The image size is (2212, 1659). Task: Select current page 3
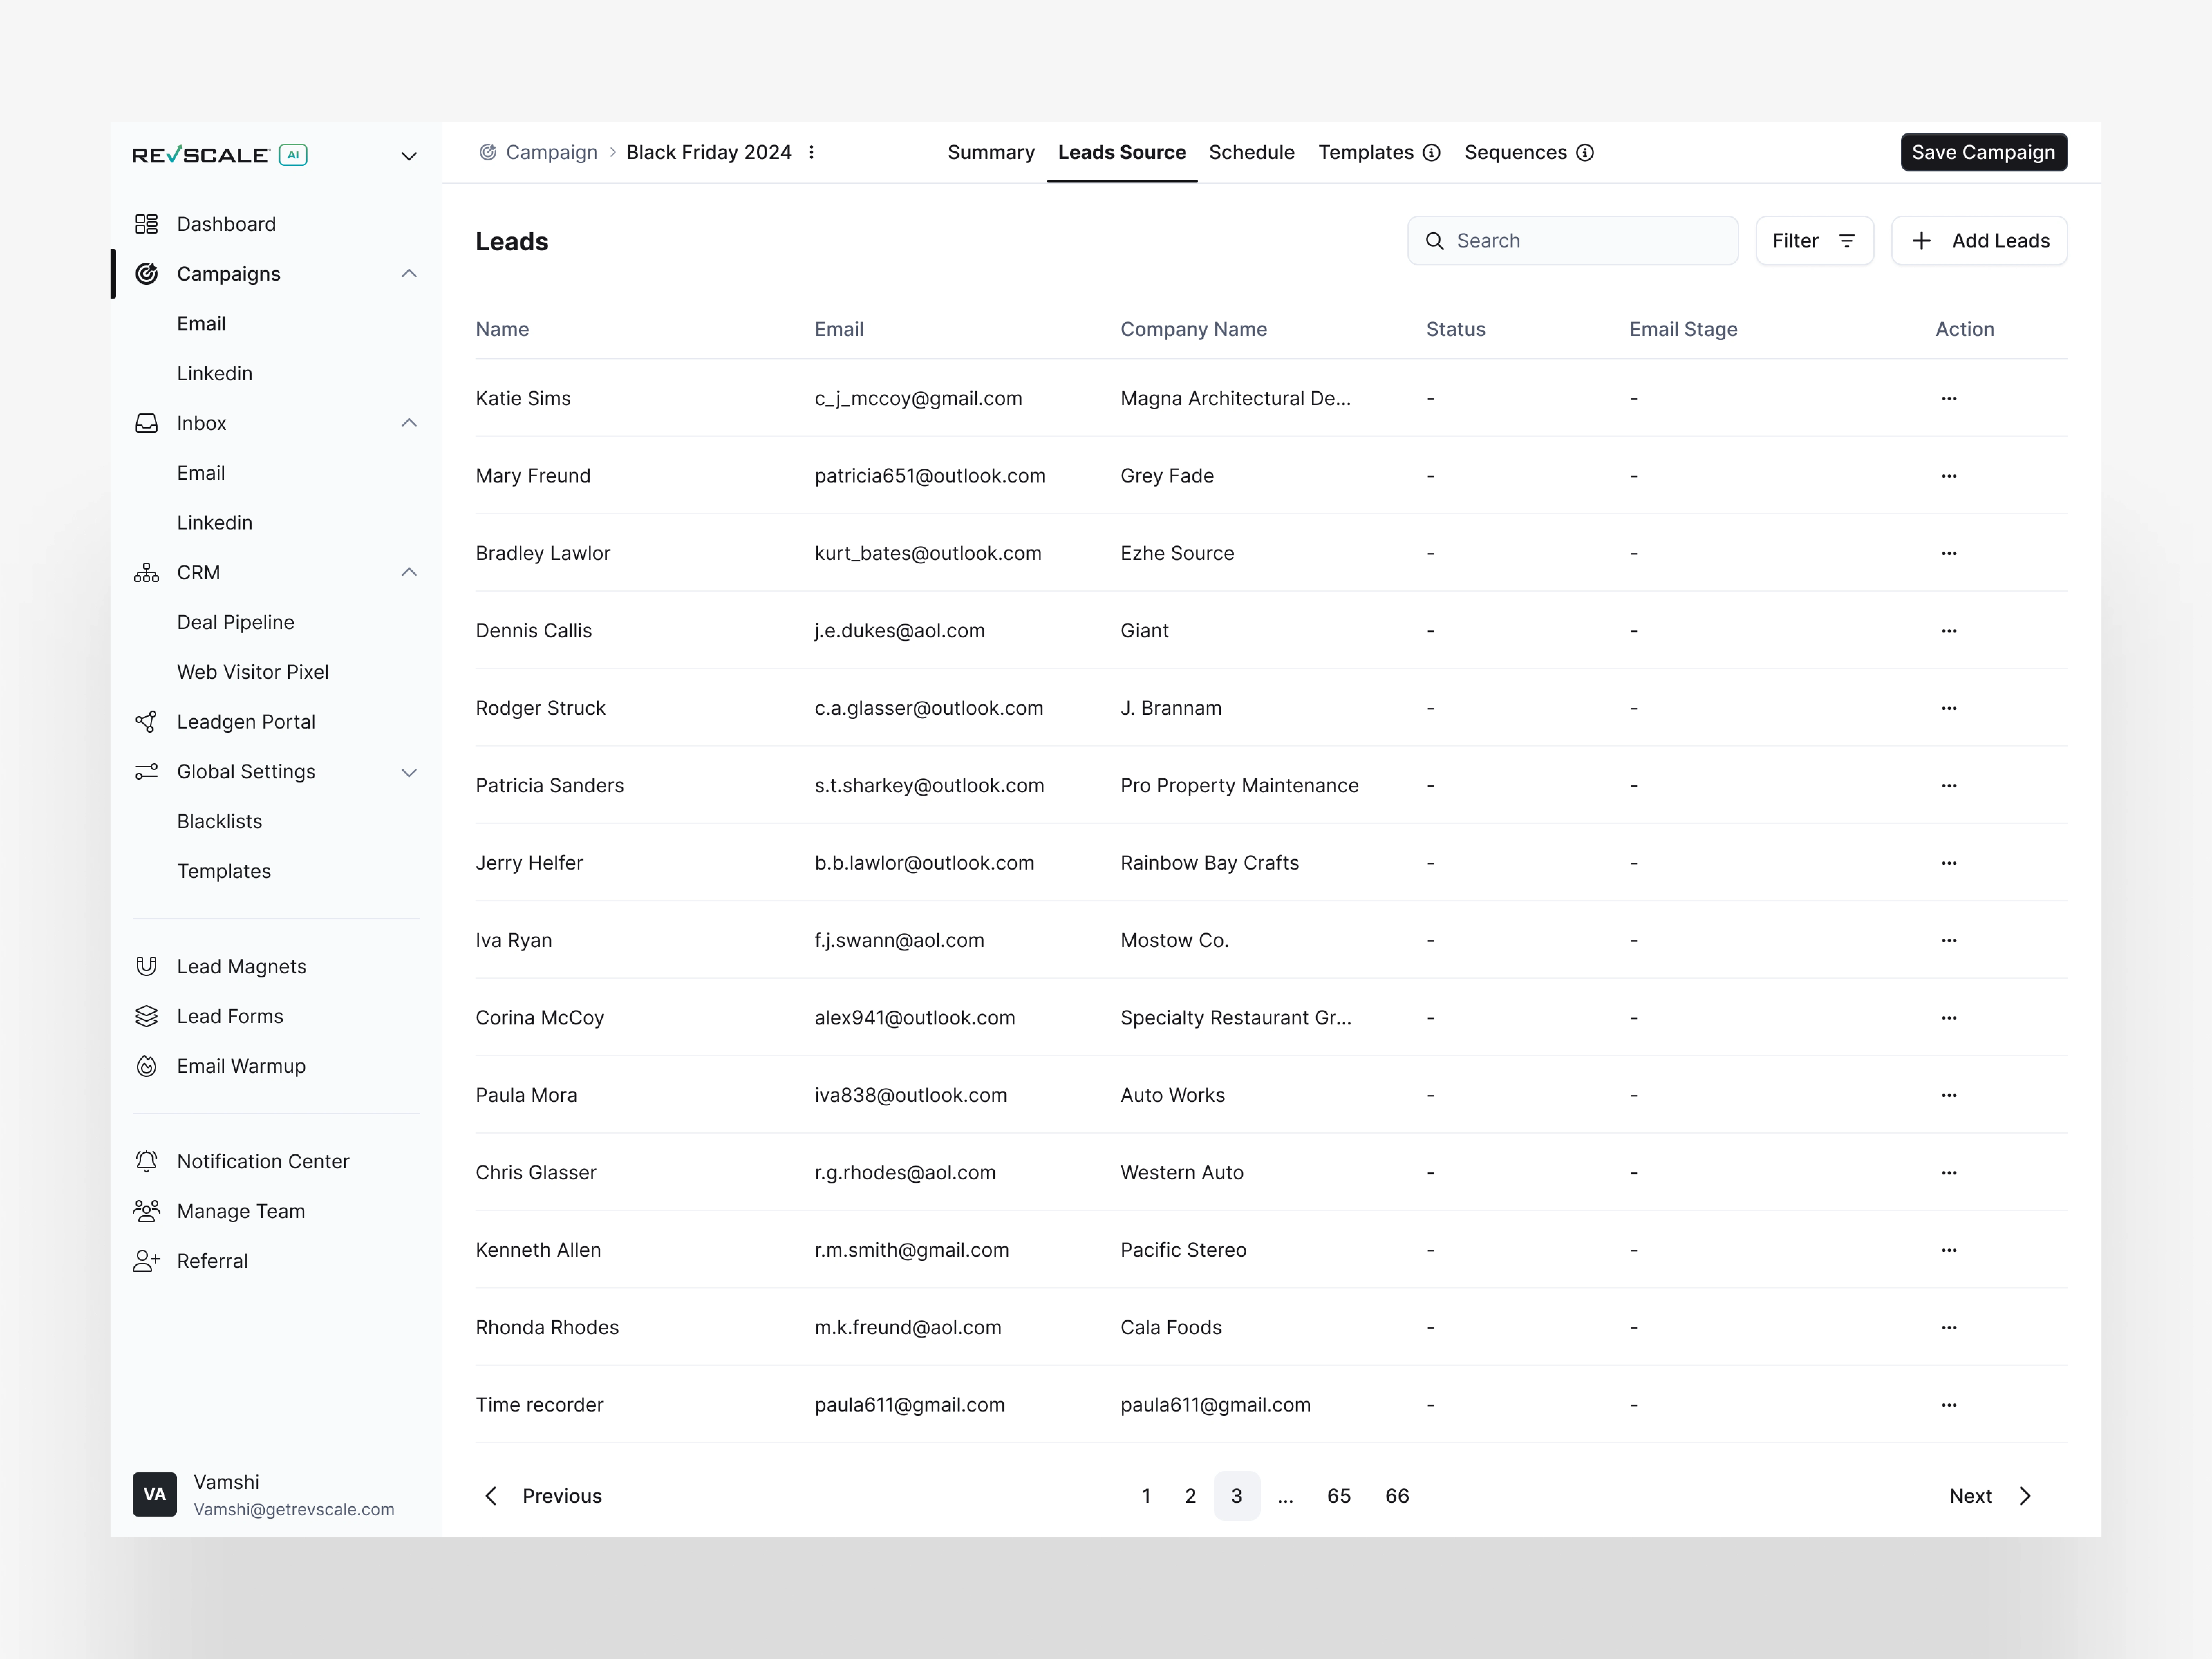tap(1237, 1496)
